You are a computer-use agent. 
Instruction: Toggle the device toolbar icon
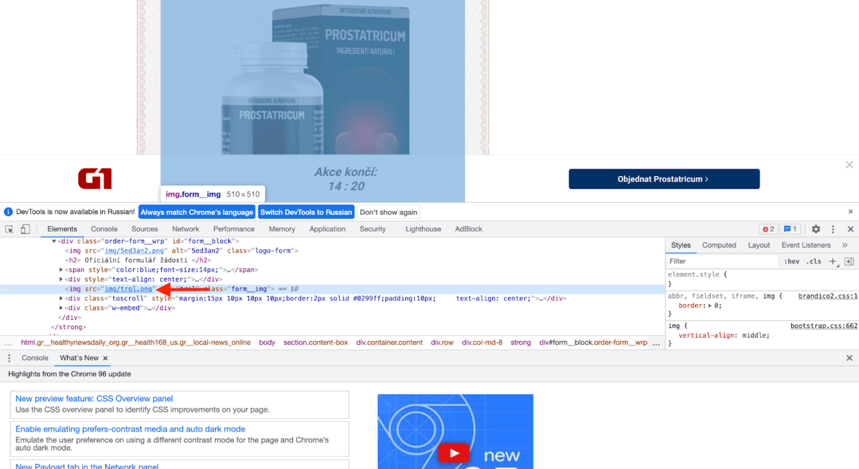[x=25, y=229]
